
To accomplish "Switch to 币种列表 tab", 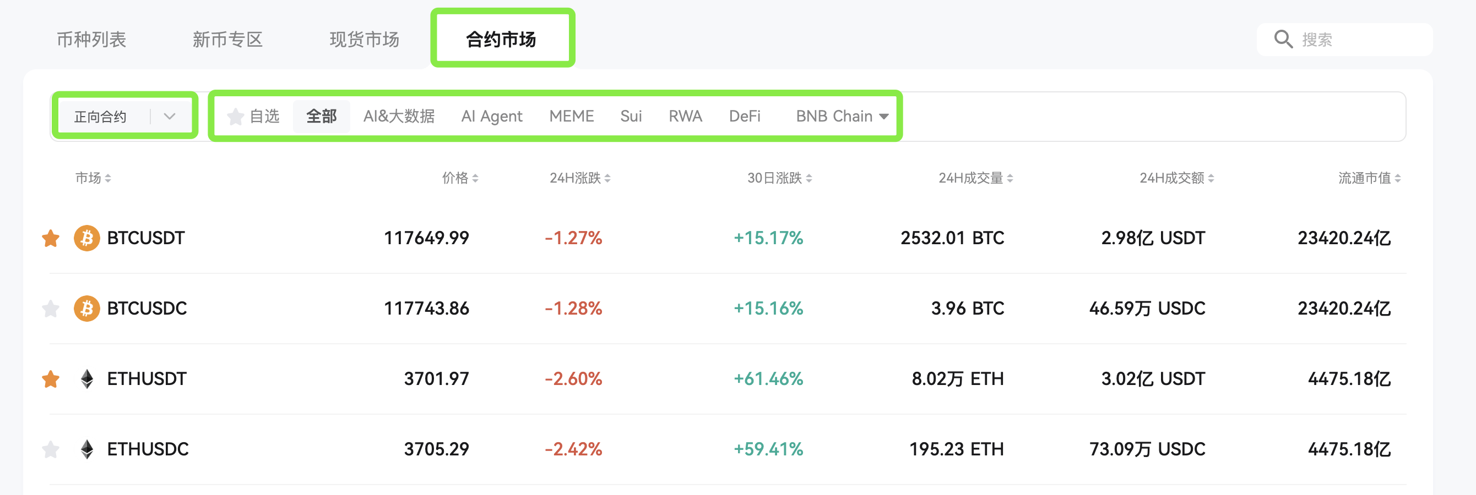I will tap(91, 40).
